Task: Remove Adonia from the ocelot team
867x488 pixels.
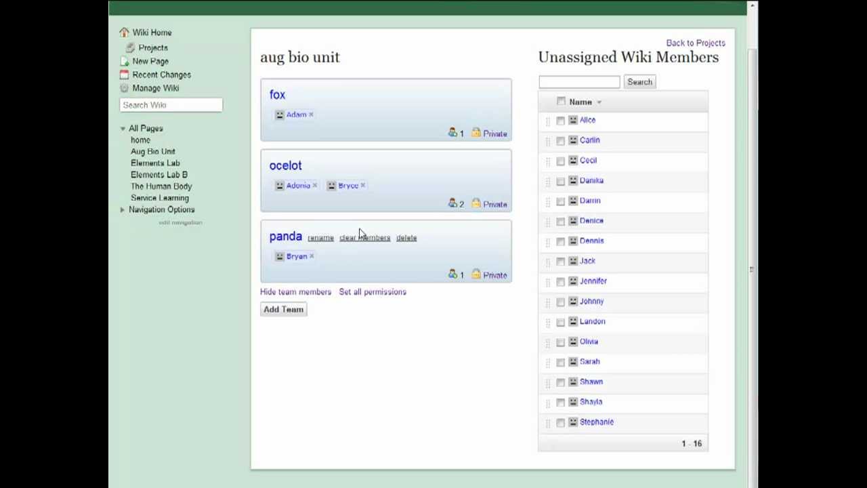Action: [314, 185]
